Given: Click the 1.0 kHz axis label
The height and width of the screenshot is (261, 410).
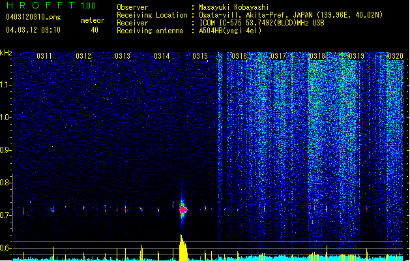Looking at the screenshot, I should (5, 117).
